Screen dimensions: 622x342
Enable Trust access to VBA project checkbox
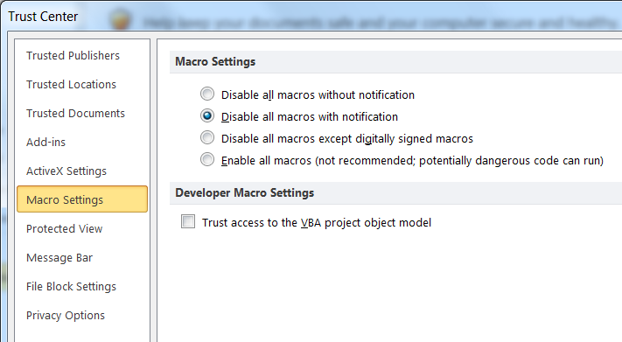tap(188, 221)
